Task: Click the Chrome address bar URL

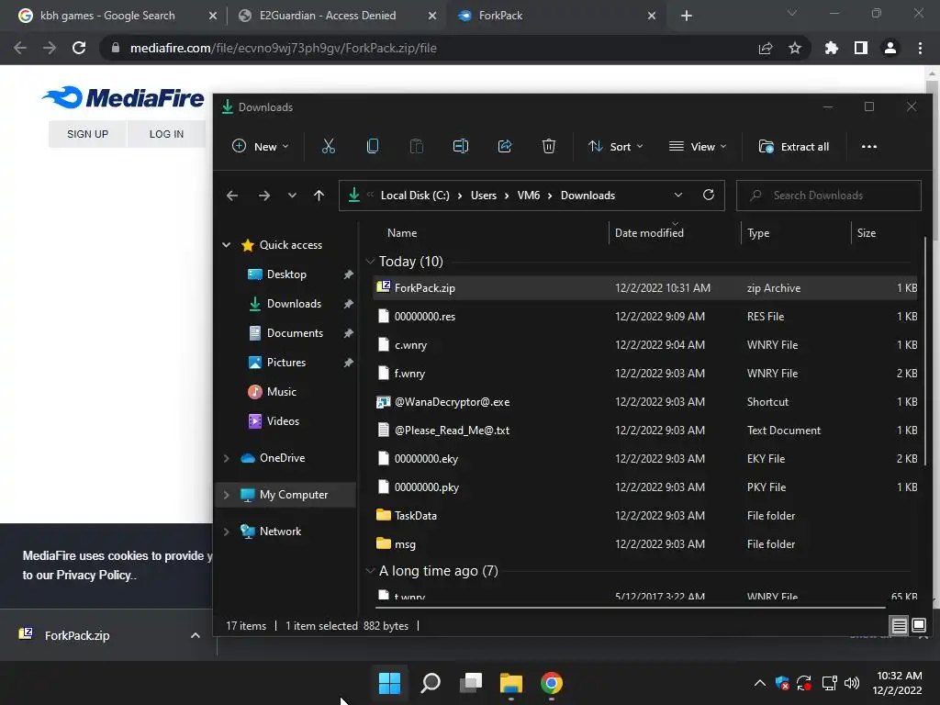Action: [284, 48]
